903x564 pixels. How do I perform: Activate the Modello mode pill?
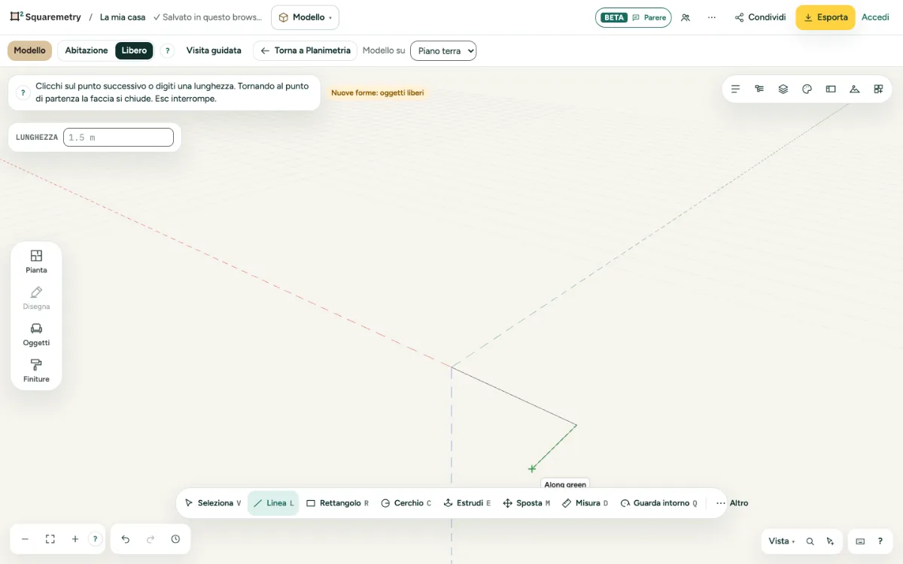pos(30,50)
